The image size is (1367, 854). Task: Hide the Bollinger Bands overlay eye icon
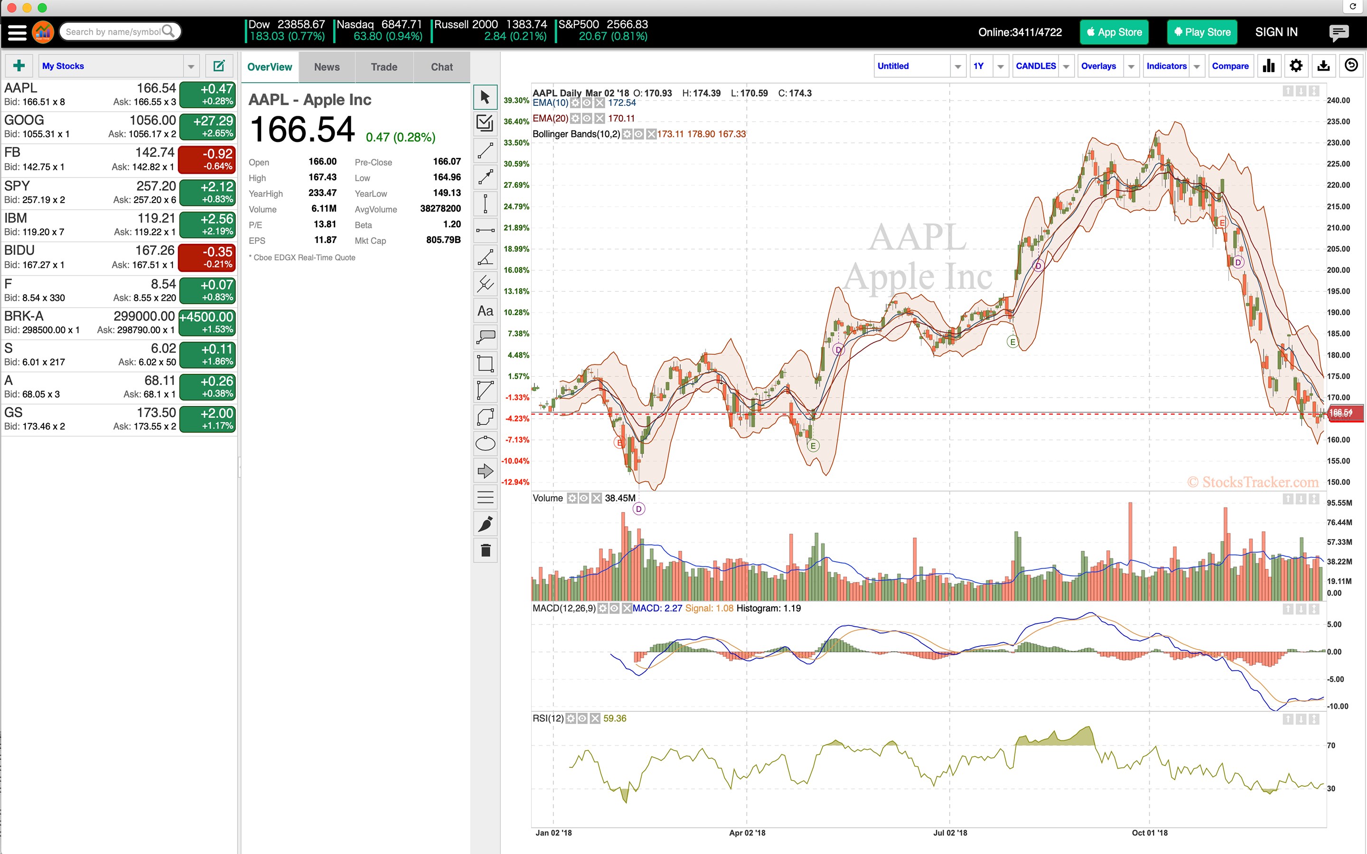point(638,134)
